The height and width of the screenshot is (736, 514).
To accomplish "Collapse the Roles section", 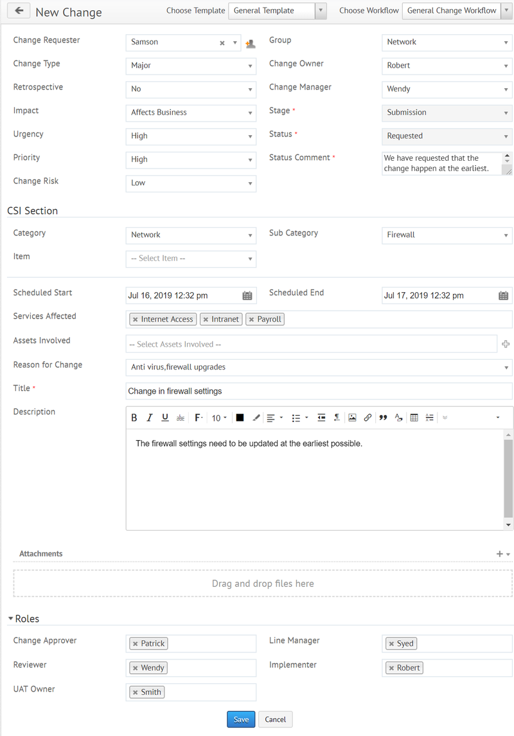I will (10, 619).
